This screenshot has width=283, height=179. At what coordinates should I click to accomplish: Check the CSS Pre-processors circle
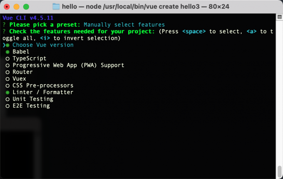(x=7, y=86)
